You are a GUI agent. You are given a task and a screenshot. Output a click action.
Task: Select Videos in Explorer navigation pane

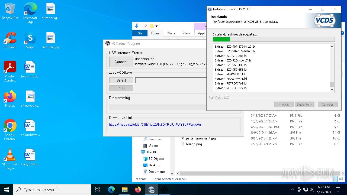click(153, 146)
